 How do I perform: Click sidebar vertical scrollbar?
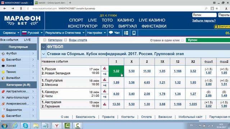pyautogui.click(x=38, y=49)
